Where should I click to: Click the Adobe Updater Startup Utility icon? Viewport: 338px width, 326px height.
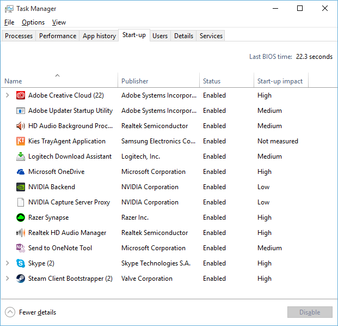21,111
